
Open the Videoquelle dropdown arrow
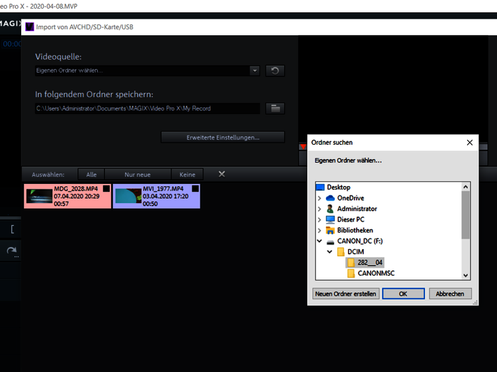tap(255, 70)
